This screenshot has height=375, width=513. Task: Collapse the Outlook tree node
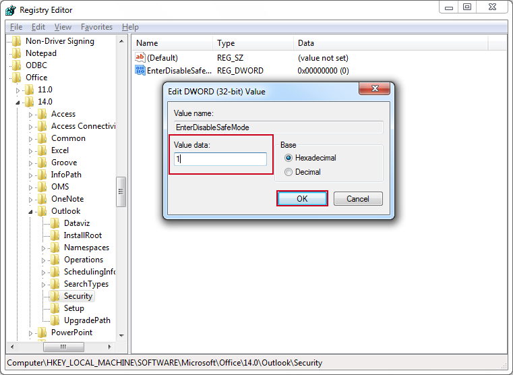(31, 212)
